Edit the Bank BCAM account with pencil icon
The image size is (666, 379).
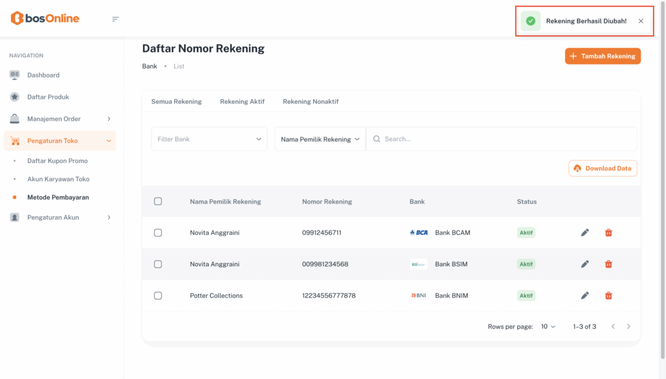[585, 232]
